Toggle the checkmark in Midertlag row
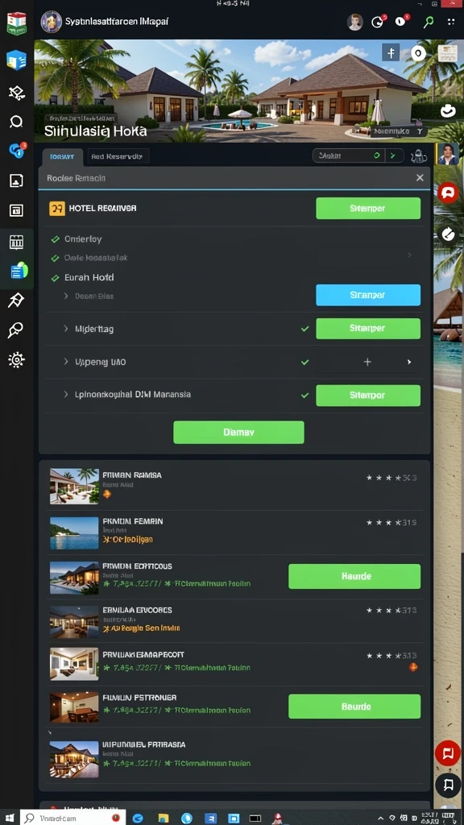This screenshot has width=464, height=825. coord(304,329)
